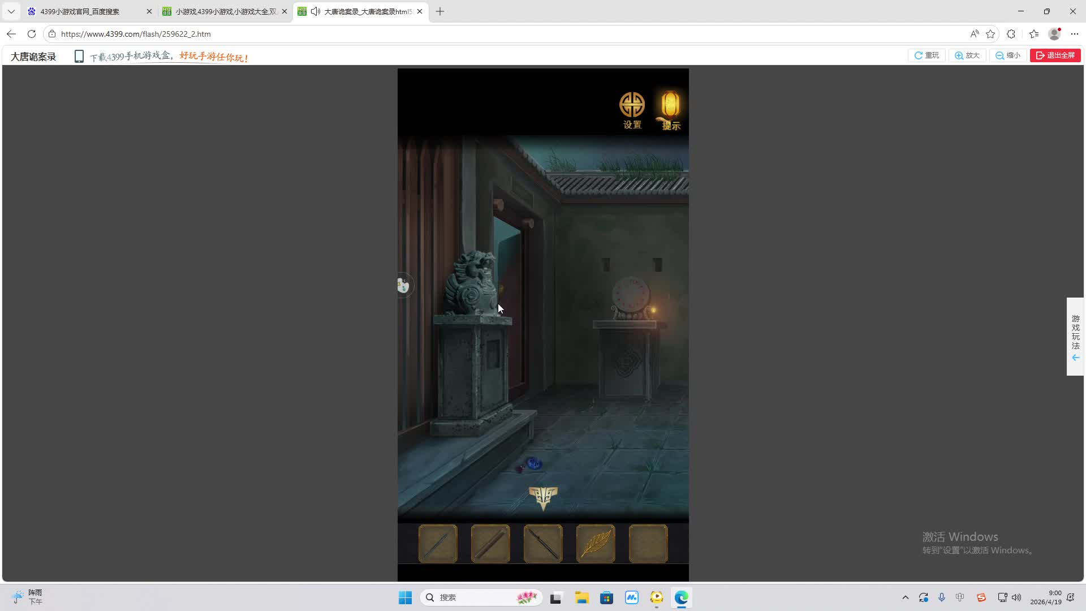
Task: Open the blue wave app on the taskbar
Action: [x=631, y=597]
